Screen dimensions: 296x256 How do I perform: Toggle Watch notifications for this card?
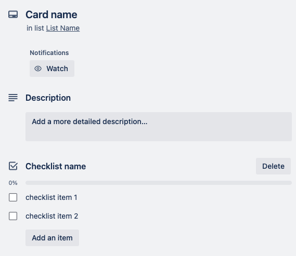click(x=52, y=69)
